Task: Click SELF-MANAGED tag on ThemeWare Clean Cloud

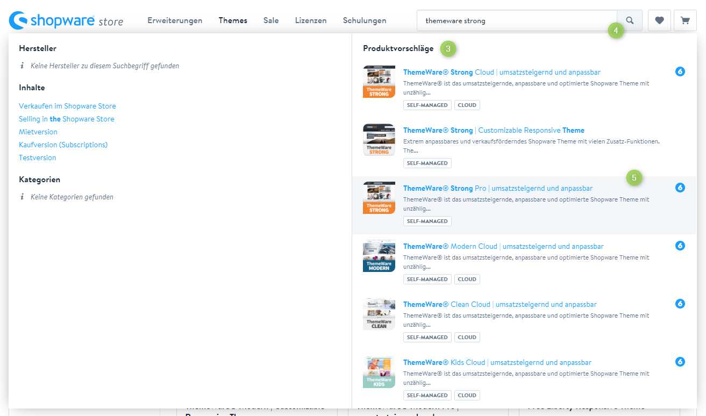Action: (x=427, y=338)
